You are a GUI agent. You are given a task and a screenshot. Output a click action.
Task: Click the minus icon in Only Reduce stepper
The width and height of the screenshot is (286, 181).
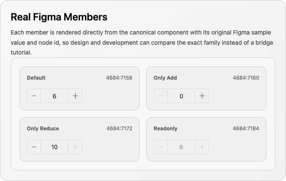click(x=34, y=147)
